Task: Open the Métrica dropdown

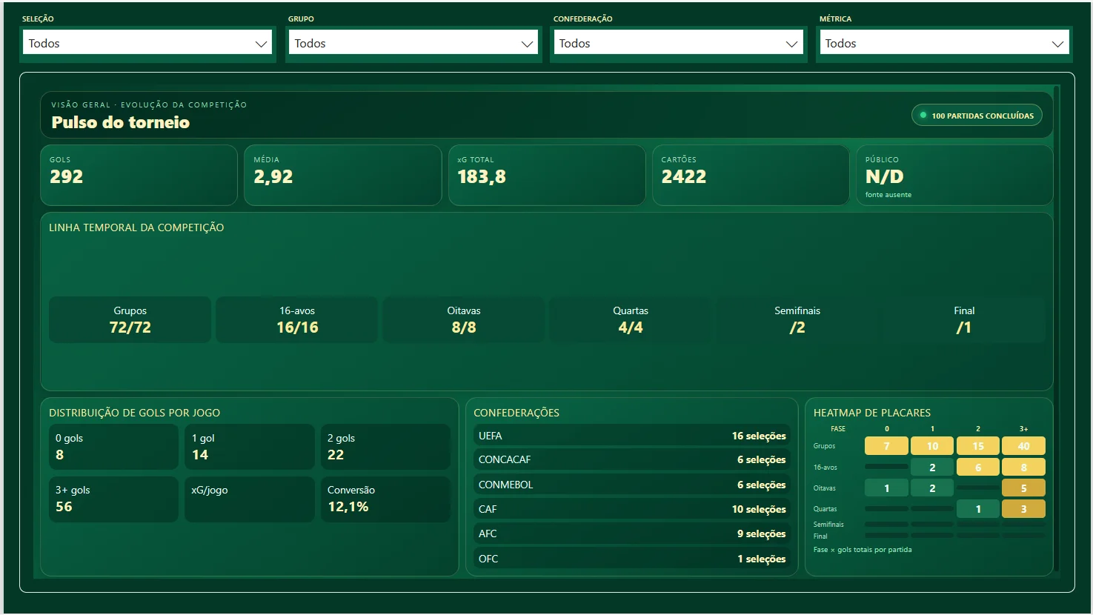Action: (x=943, y=43)
